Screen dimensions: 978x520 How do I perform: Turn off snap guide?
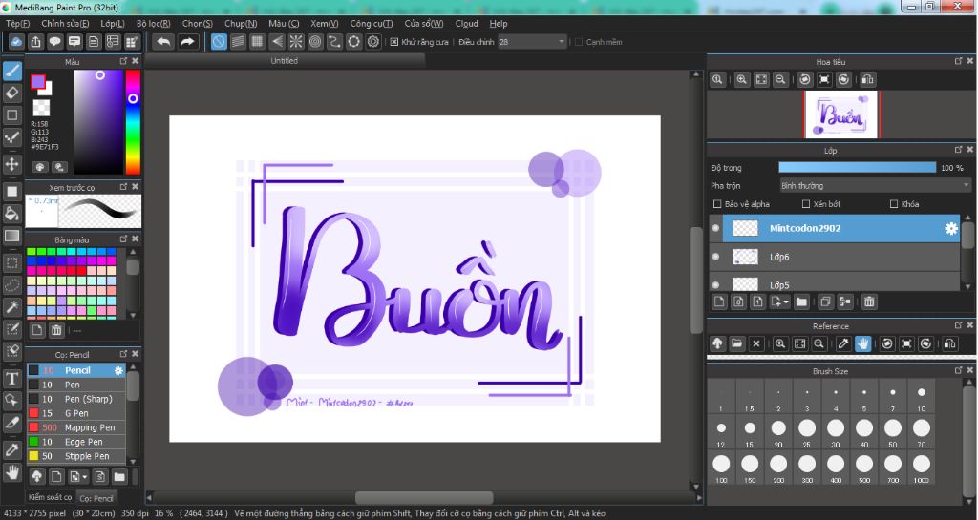219,42
